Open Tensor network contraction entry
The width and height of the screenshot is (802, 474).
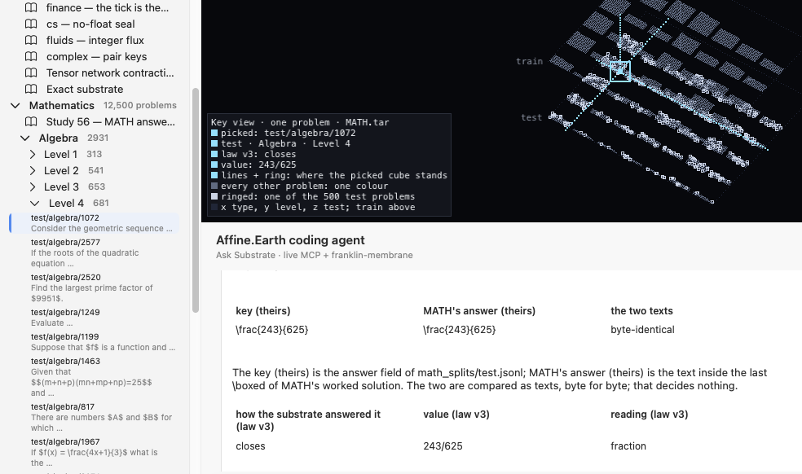[110, 73]
